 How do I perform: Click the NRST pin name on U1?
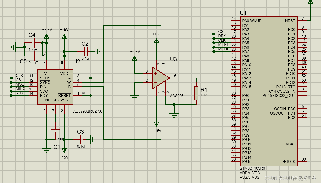click(x=290, y=21)
